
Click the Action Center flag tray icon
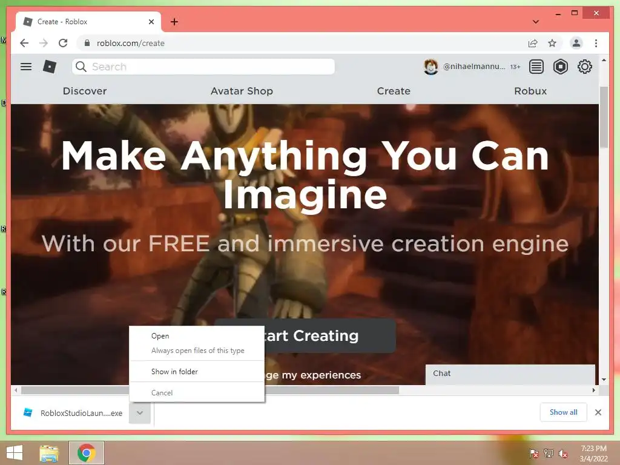(x=534, y=453)
